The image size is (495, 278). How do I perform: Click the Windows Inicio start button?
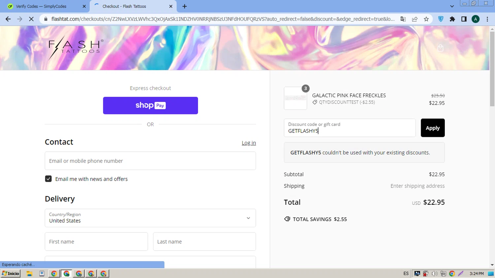point(11,273)
